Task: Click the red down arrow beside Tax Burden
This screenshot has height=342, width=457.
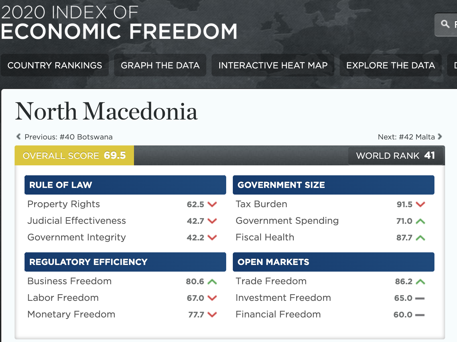Action: 420,204
